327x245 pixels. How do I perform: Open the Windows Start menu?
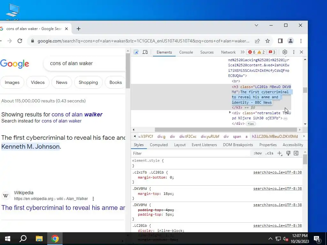click(x=8, y=239)
